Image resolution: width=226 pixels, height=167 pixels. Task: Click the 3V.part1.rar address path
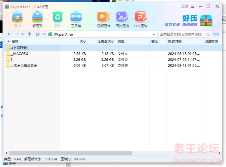point(64,34)
